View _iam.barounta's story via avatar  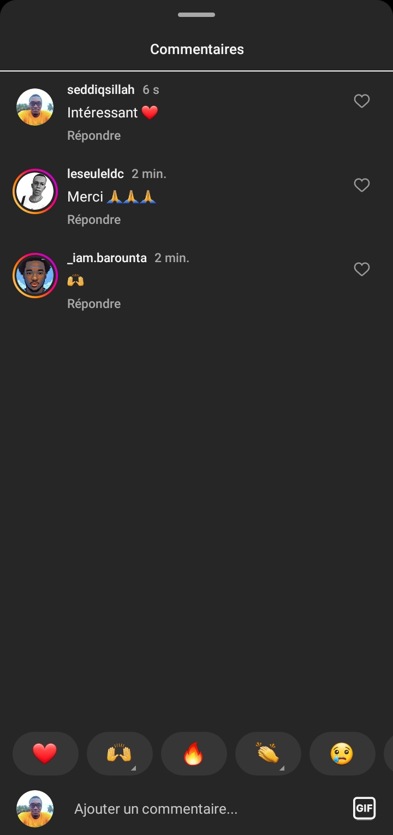(35, 275)
